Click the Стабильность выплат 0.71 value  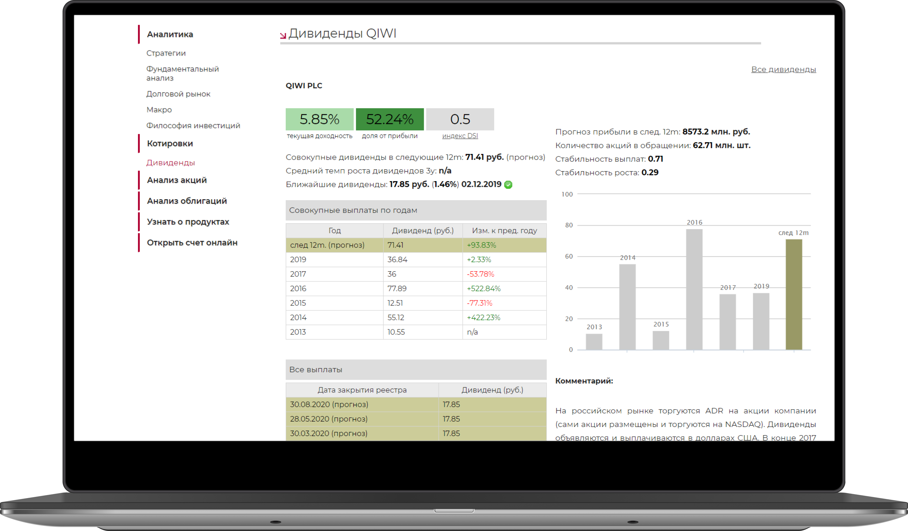coord(655,159)
